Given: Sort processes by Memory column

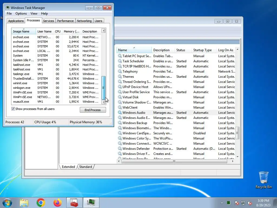Looking at the screenshot, I should [x=71, y=31].
